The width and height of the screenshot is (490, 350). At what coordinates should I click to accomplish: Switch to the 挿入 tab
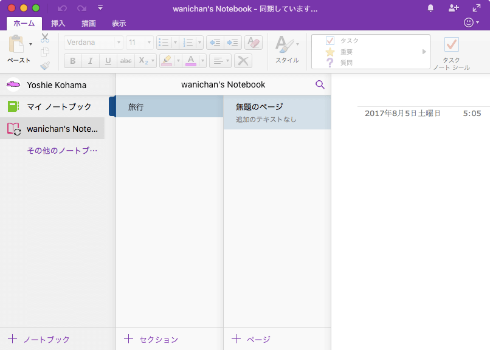[x=58, y=24]
